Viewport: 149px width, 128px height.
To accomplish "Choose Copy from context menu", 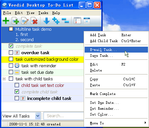I will coord(116,79).
